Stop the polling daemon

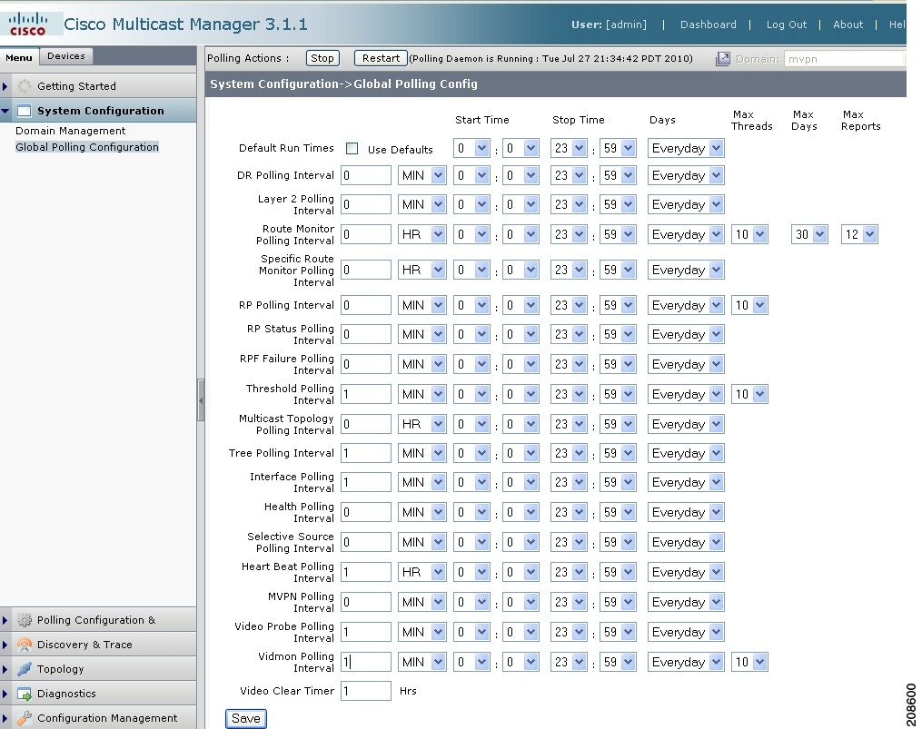tap(322, 57)
